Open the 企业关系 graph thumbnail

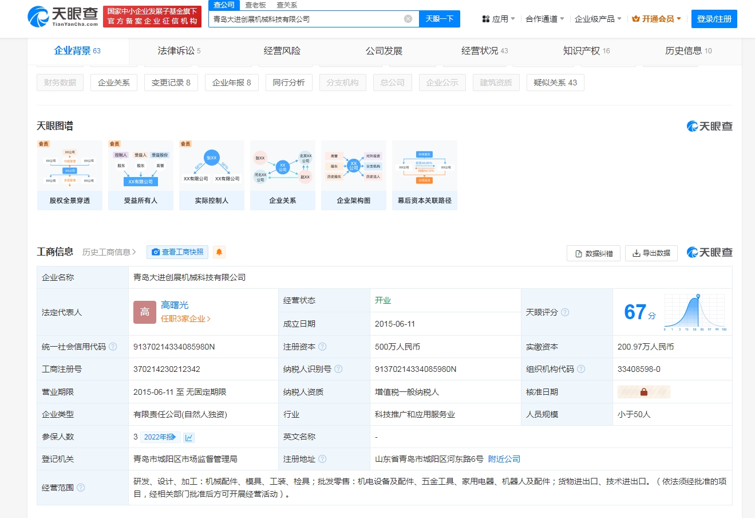(283, 175)
